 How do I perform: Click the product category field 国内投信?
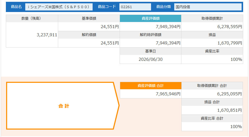click(x=208, y=7)
